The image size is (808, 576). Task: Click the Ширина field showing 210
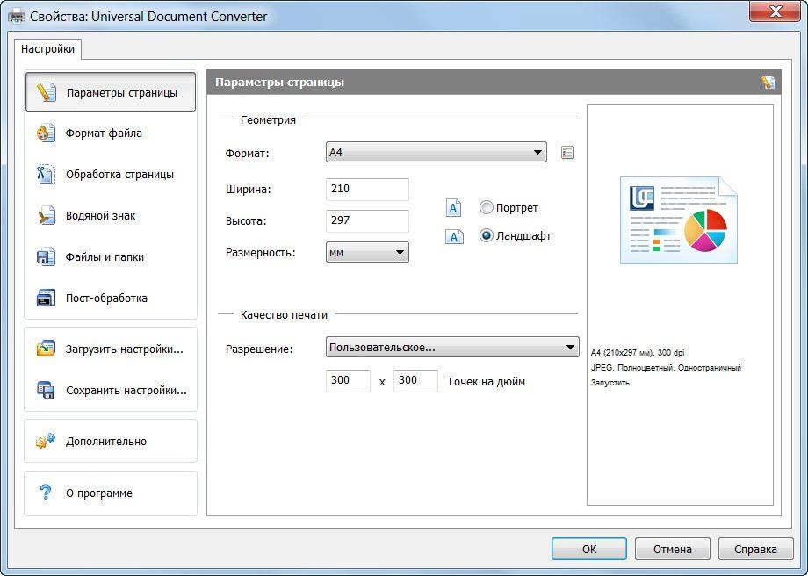pyautogui.click(x=367, y=189)
